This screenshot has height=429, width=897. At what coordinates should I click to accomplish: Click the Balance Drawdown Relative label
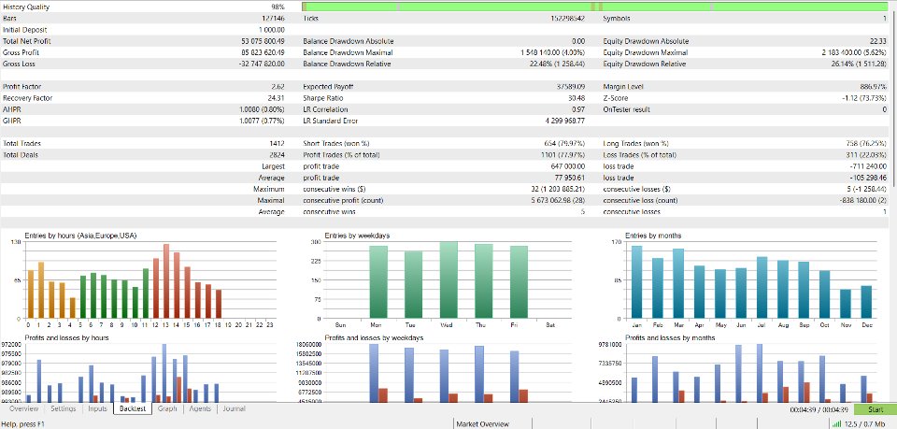[x=347, y=64]
